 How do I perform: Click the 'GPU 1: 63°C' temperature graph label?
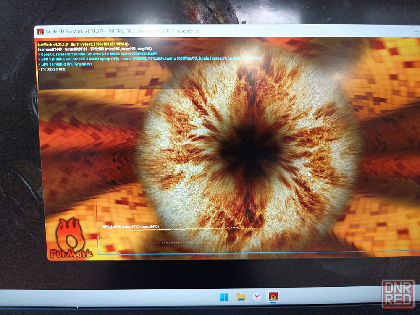point(131,226)
